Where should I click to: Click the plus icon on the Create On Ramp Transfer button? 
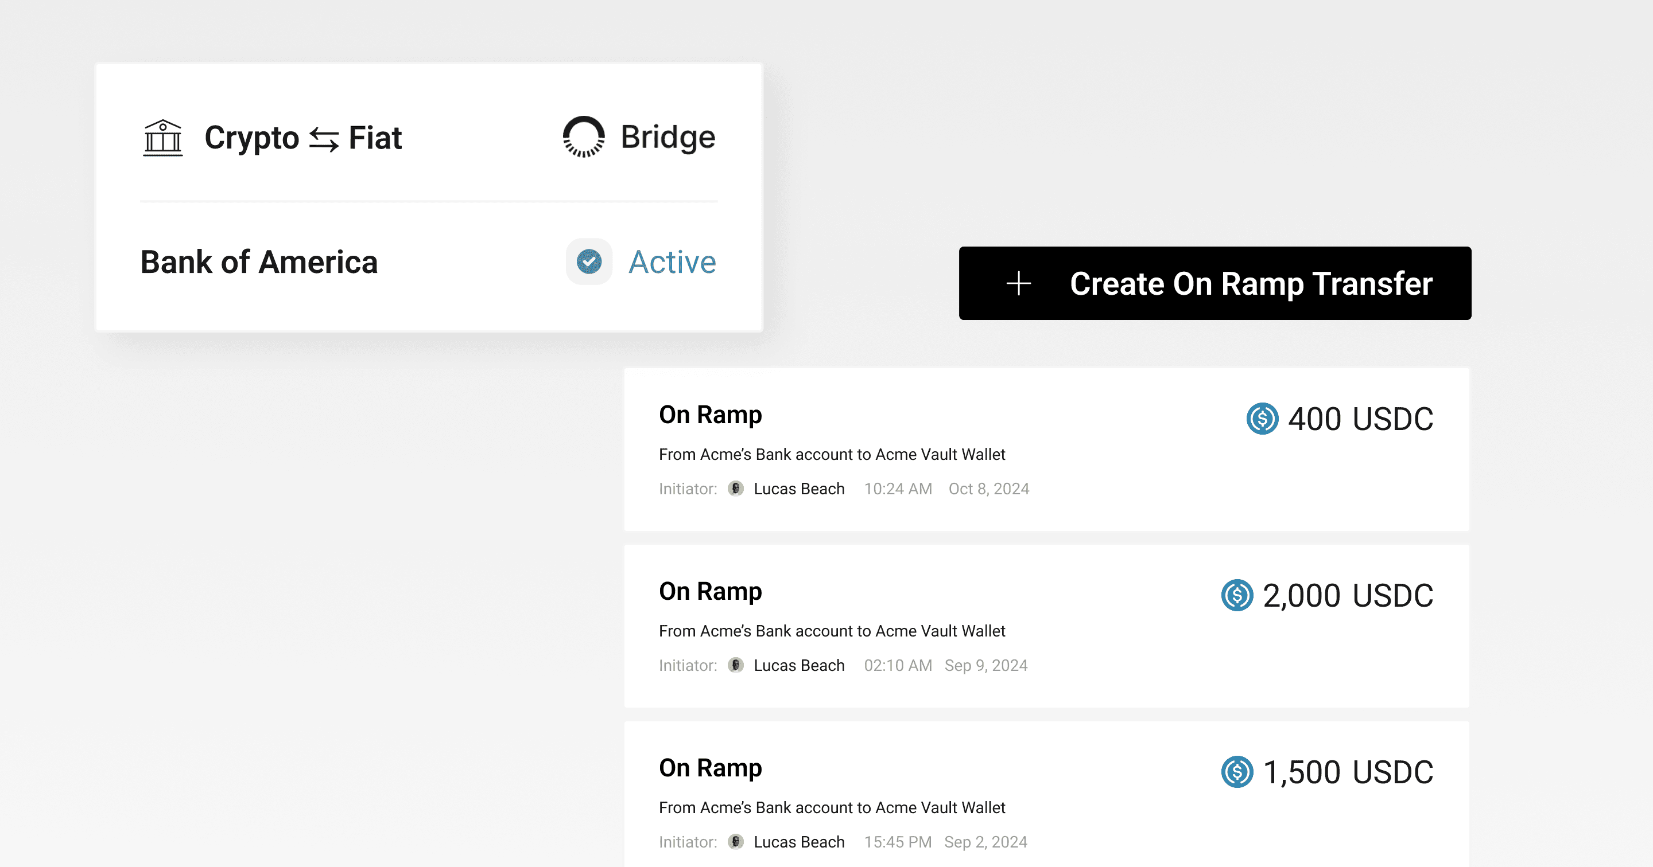pyautogui.click(x=1018, y=283)
